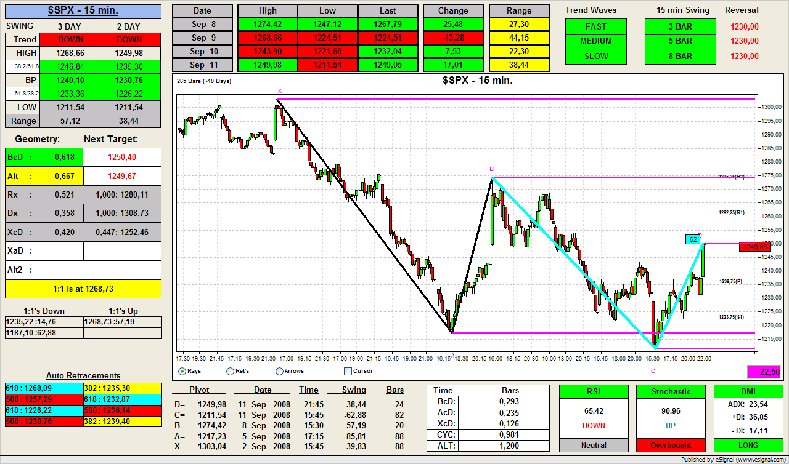
Task: Click the green RSI indicator header
Action: pos(594,391)
